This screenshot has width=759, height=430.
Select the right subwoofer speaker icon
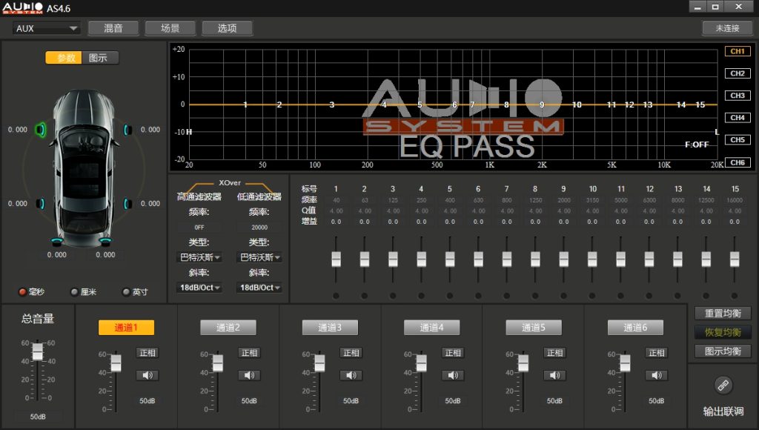[105, 241]
